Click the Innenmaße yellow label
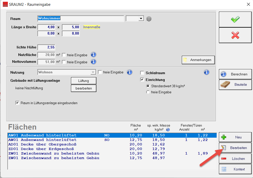 [92, 27]
